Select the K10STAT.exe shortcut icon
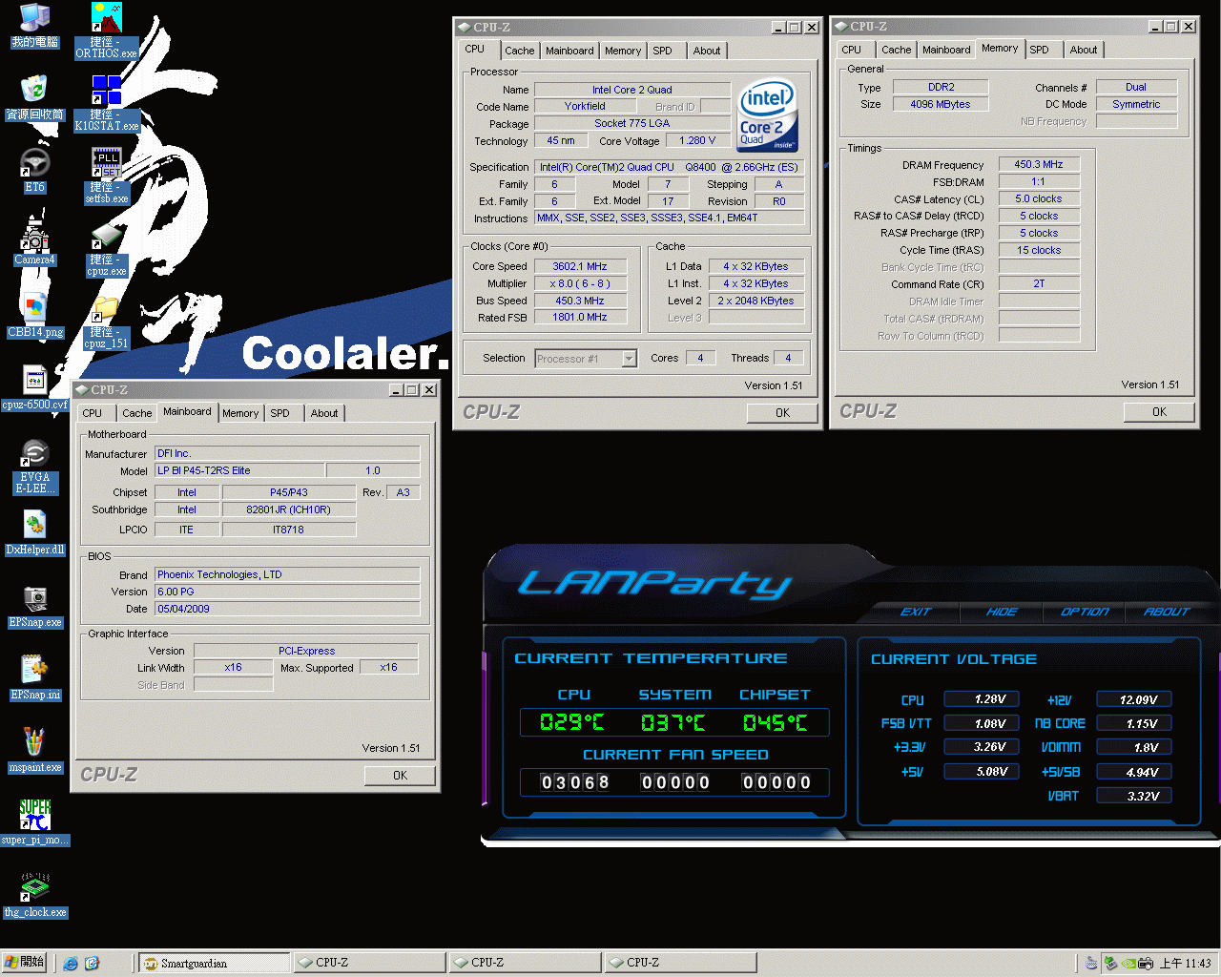Screen dimensions: 1221x977 click(107, 104)
